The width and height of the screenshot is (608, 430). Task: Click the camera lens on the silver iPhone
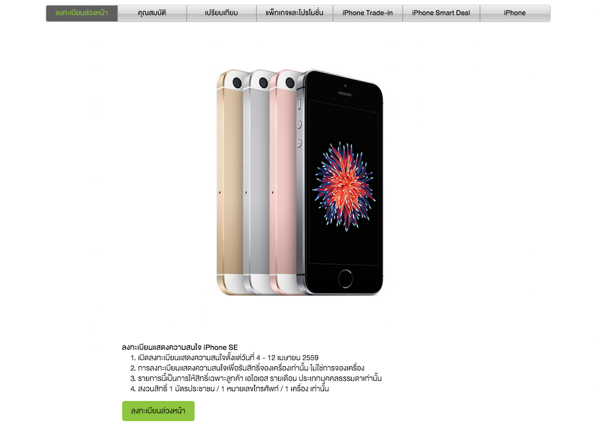[x=263, y=83]
